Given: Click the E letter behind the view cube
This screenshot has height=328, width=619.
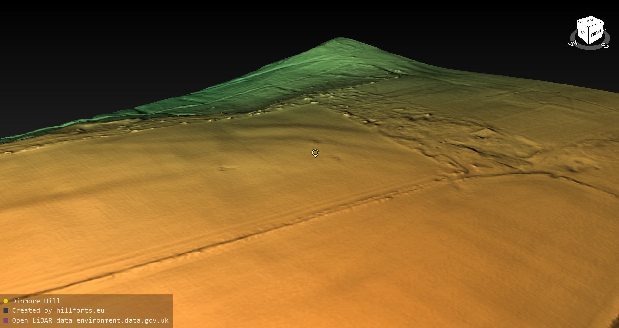Looking at the screenshot, I should click(x=604, y=30).
